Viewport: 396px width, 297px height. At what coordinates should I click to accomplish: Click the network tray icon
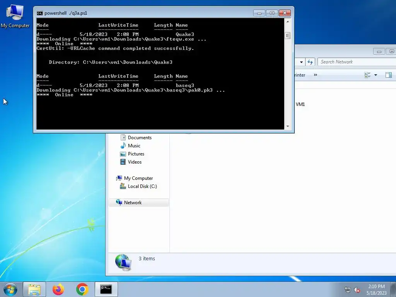click(x=348, y=290)
